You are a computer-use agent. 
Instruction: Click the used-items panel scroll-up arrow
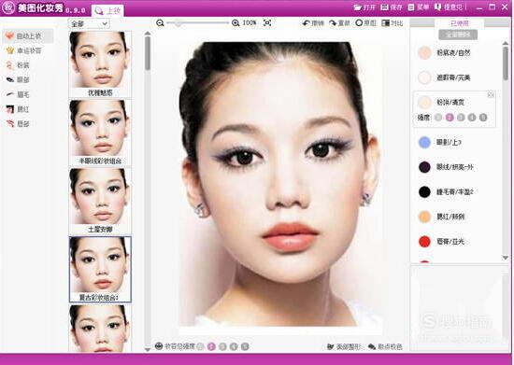click(x=506, y=43)
